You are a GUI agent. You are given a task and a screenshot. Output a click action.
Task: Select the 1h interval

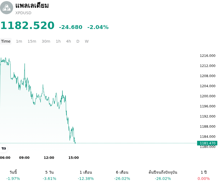pyautogui.click(x=58, y=41)
